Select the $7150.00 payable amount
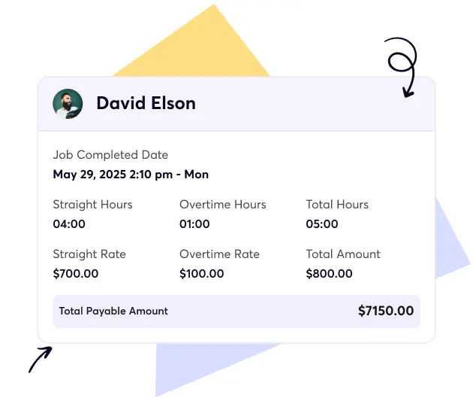The image size is (473, 398). click(385, 311)
